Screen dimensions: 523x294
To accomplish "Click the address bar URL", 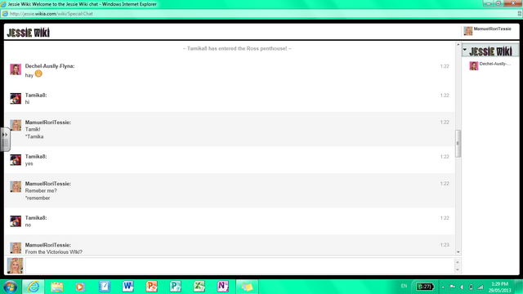I will 51,14.
